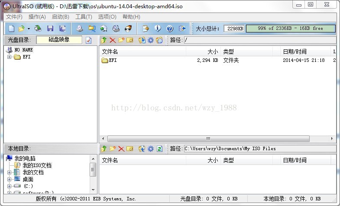This screenshot has width=340, height=206.
Task: Click the add files document-with-plus icon
Action: [146, 29]
